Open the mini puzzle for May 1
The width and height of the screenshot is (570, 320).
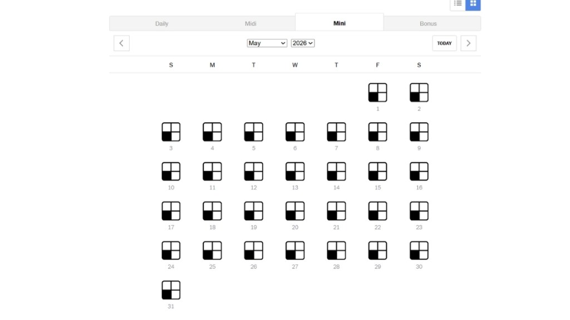point(377,93)
